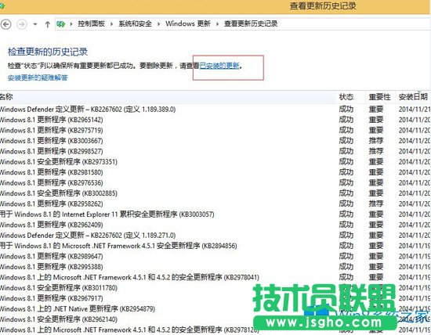Select update KB2965142 row
Screen dimensions: 431x335
[215, 120]
